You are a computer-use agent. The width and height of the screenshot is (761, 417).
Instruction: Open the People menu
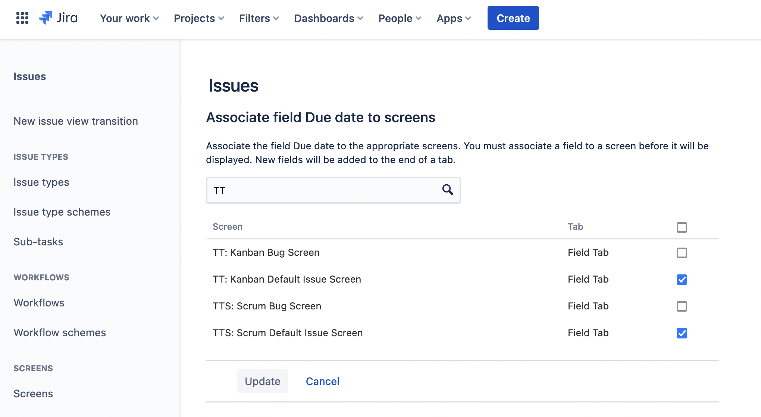click(x=400, y=18)
